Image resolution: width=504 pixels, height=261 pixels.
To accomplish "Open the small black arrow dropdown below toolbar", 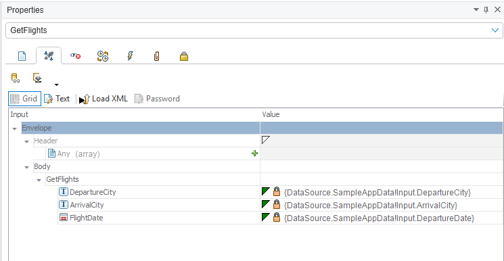I will point(57,85).
